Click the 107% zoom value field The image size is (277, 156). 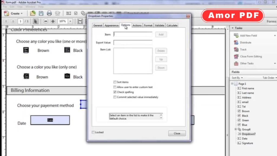pos(63,21)
